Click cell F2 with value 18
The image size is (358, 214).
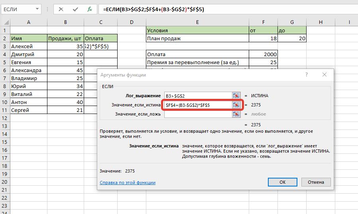click(x=264, y=38)
